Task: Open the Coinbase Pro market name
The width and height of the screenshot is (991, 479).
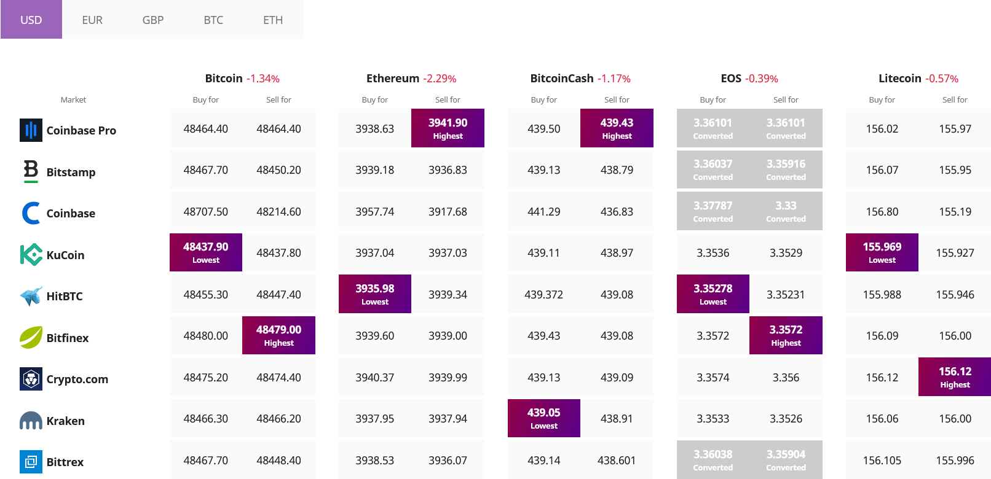Action: [81, 130]
